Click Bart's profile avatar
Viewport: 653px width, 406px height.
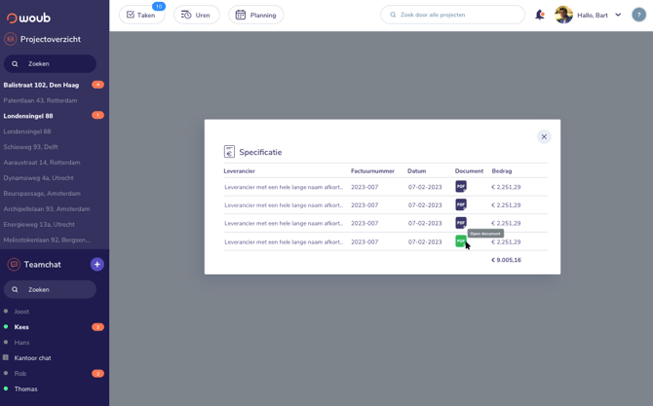563,15
